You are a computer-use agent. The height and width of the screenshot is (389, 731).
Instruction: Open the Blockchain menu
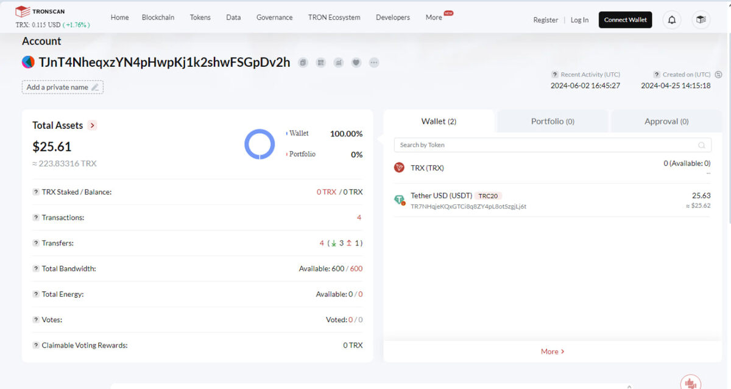[158, 18]
